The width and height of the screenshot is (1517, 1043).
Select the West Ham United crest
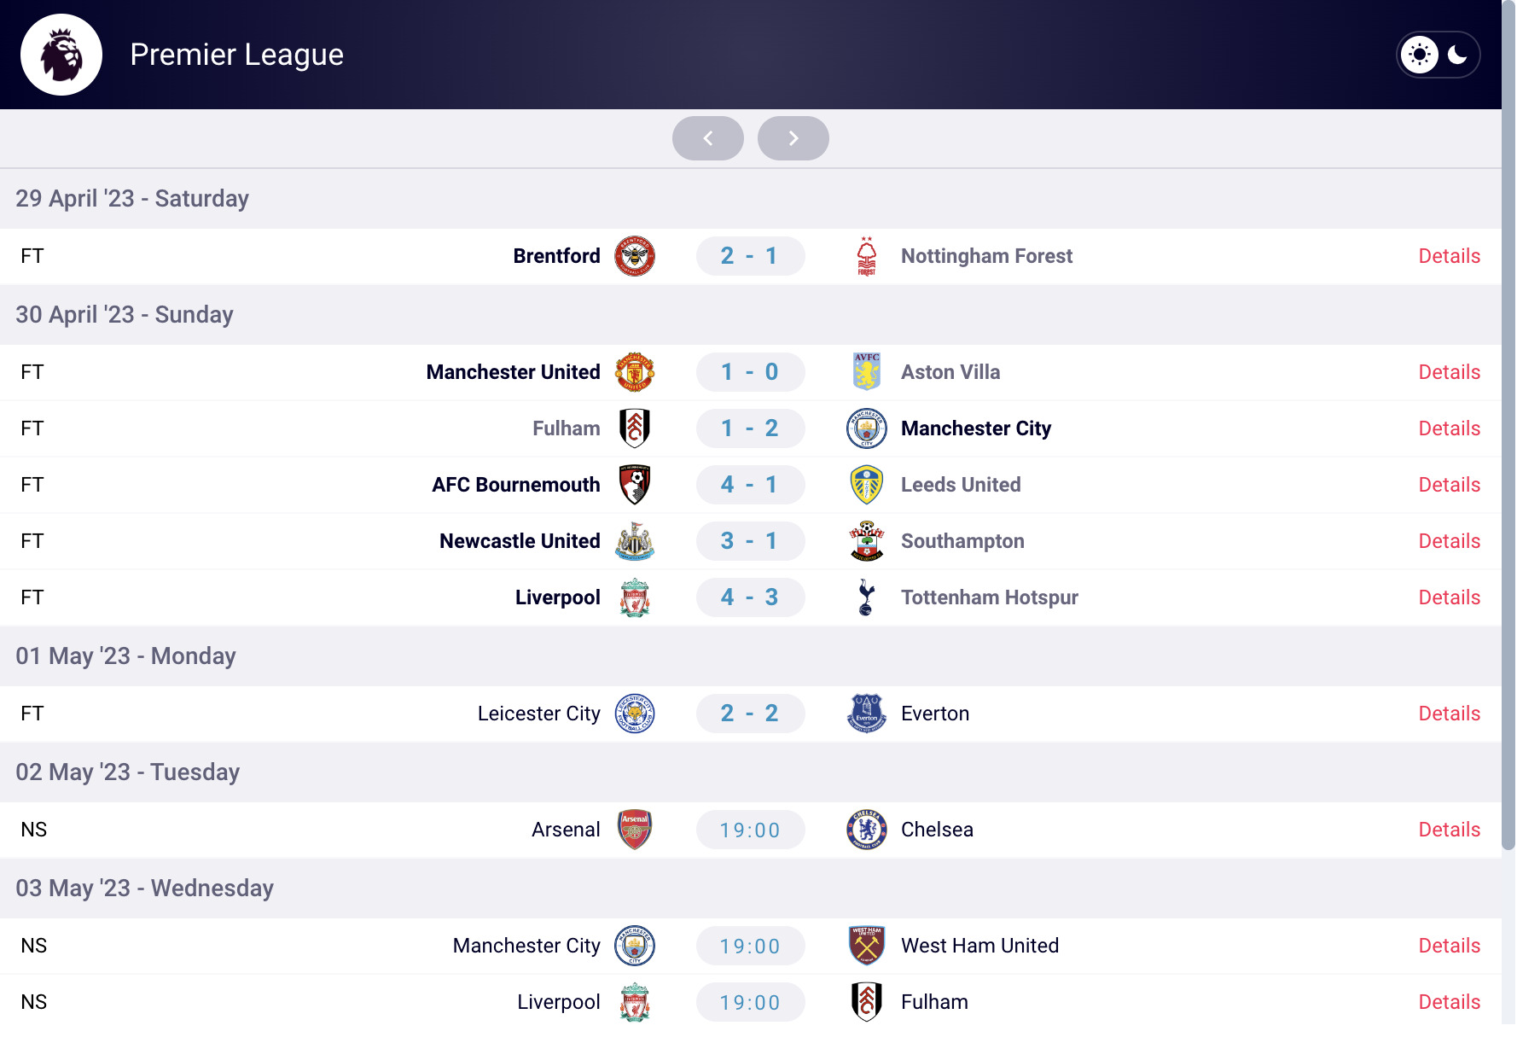pyautogui.click(x=866, y=946)
